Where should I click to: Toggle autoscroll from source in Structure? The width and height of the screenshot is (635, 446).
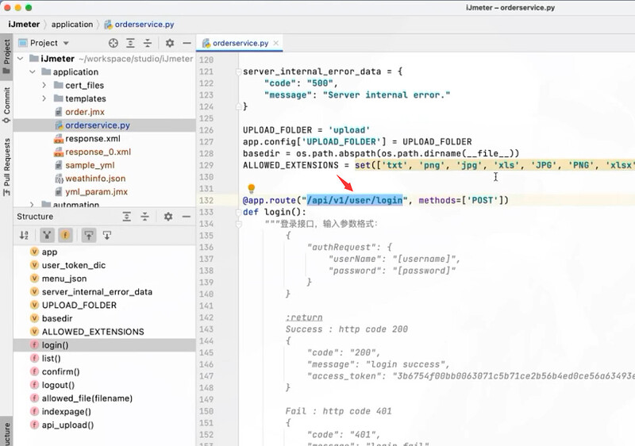107,235
